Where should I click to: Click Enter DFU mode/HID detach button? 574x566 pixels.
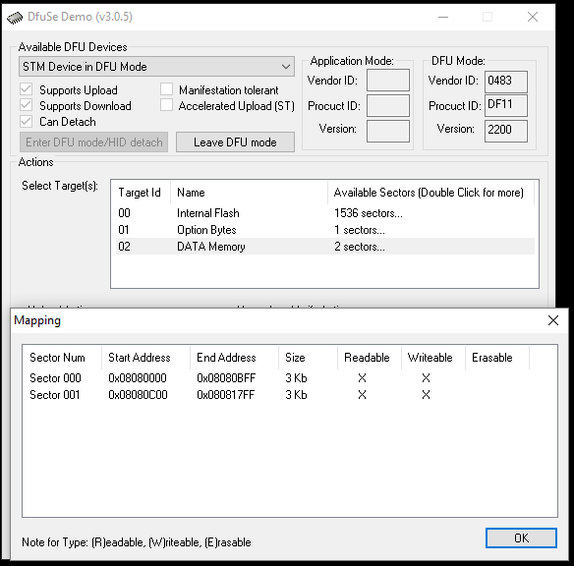(93, 141)
